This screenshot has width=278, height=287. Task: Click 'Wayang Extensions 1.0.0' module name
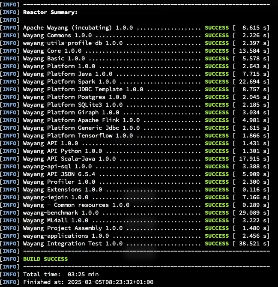pos(63,190)
